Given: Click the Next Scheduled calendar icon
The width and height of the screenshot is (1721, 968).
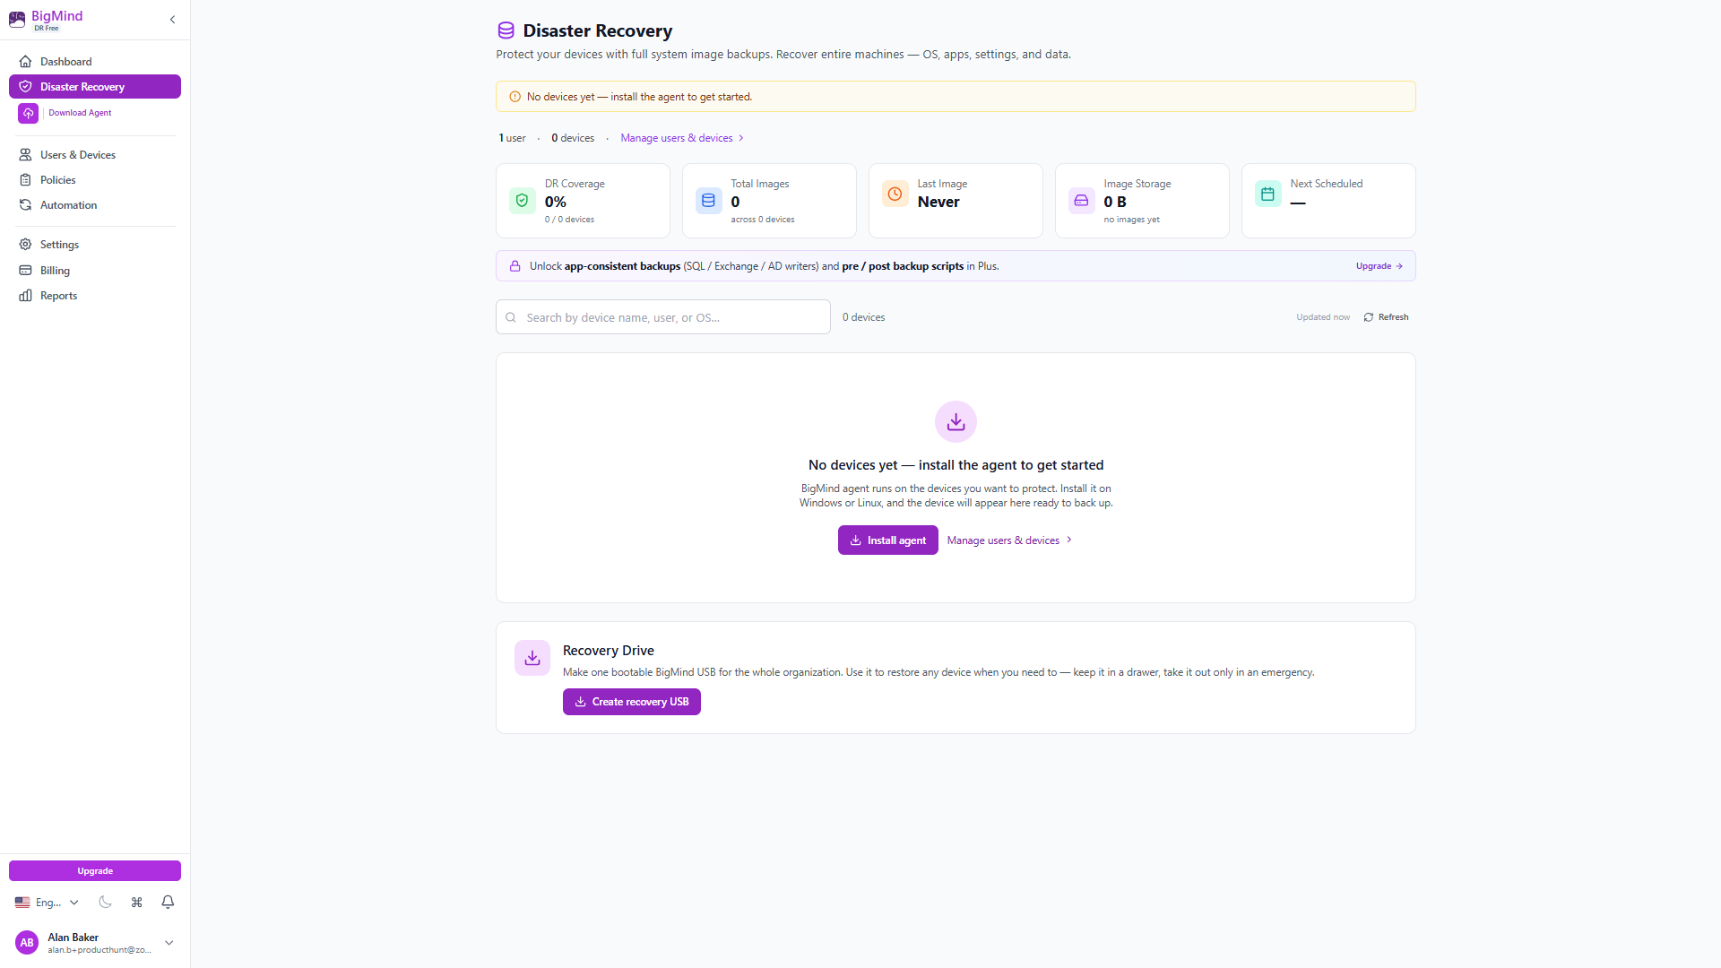Looking at the screenshot, I should [x=1268, y=194].
